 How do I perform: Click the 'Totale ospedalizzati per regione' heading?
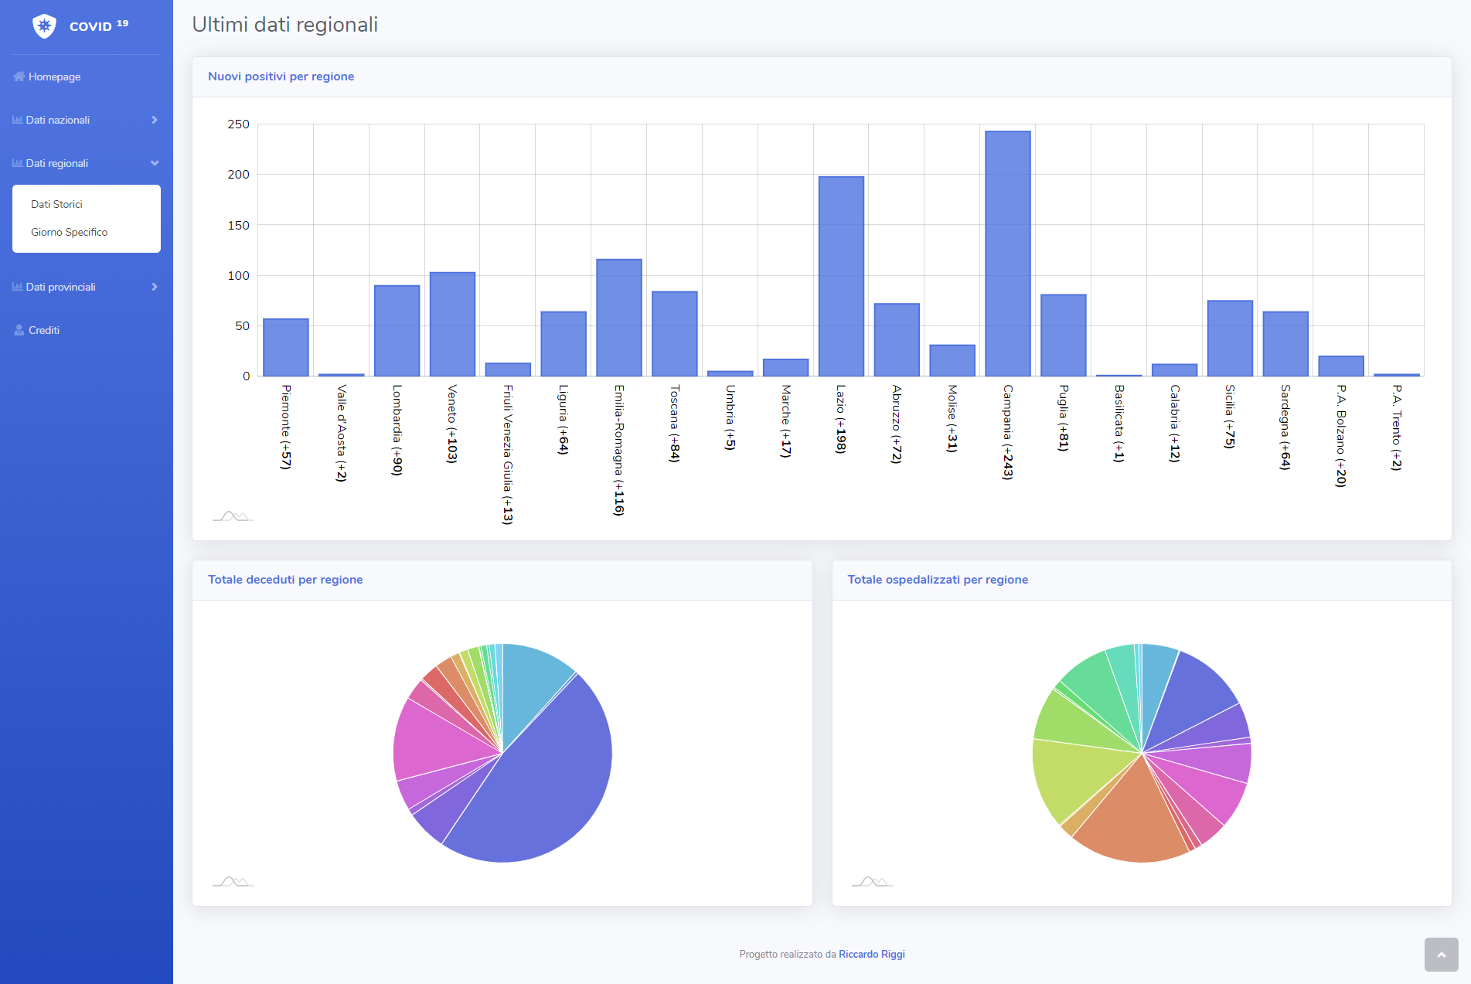(938, 580)
